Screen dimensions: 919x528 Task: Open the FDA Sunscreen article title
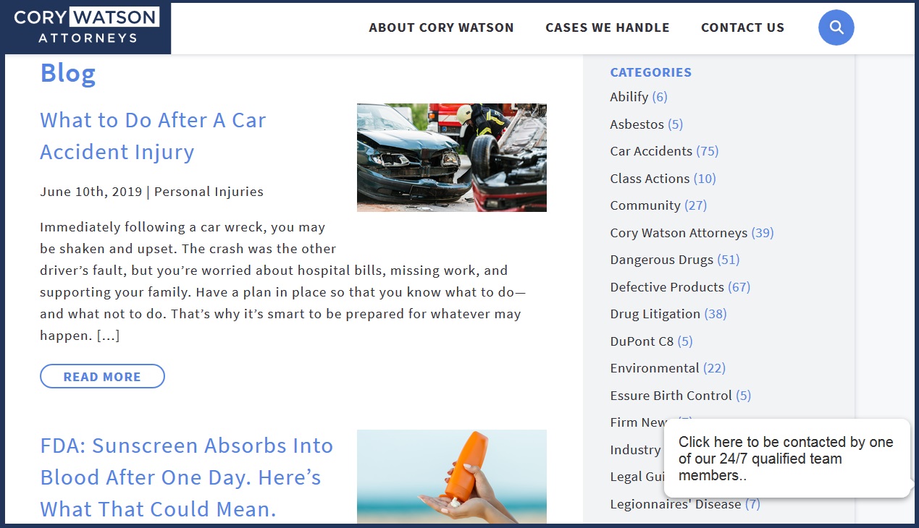point(186,477)
